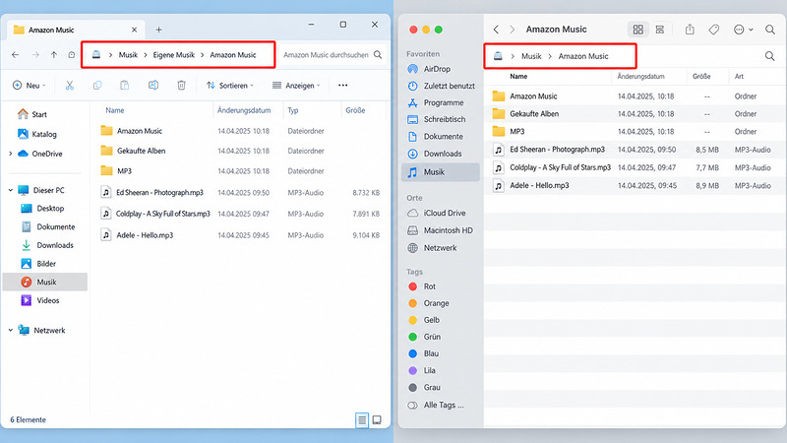Click the Rename icon in Explorer toolbar
This screenshot has height=443, width=787.
153,86
